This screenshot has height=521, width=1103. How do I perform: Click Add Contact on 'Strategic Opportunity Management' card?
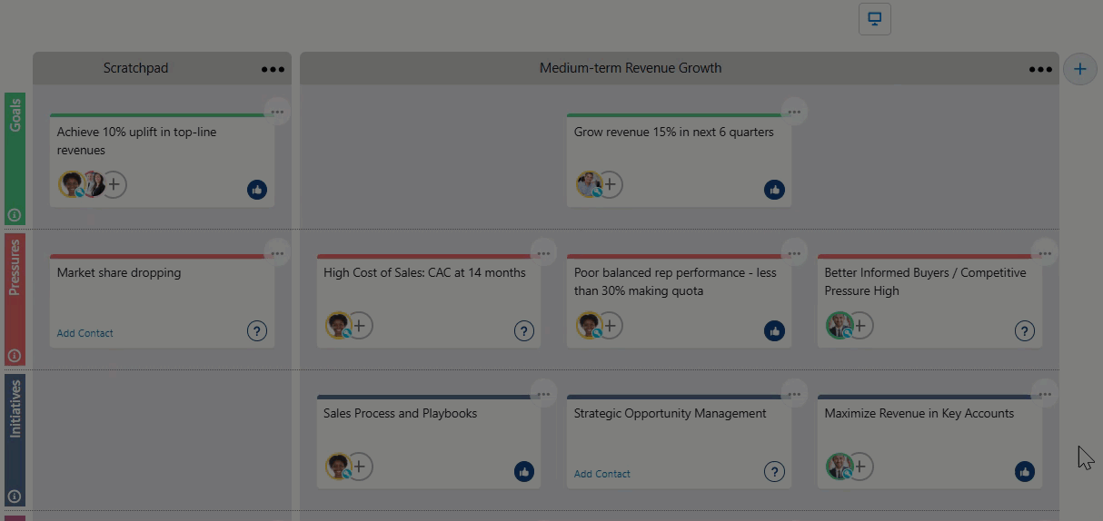click(602, 474)
